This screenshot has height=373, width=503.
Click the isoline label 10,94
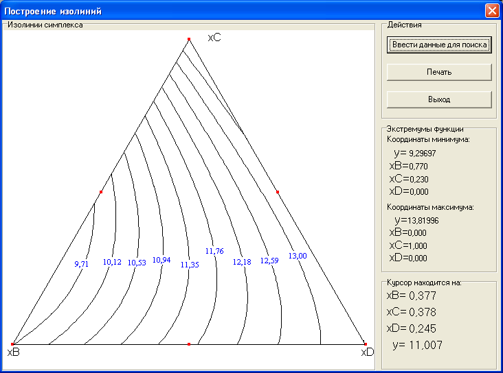coord(161,260)
